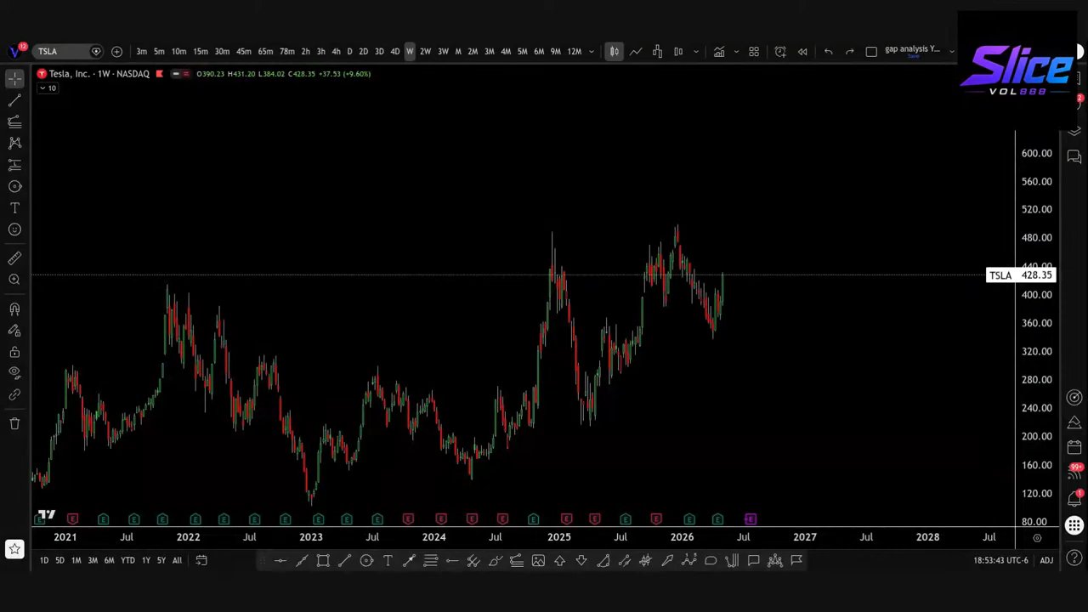Viewport: 1088px width, 612px height.
Task: Hide all drawings with the eye icon
Action: pos(14,372)
